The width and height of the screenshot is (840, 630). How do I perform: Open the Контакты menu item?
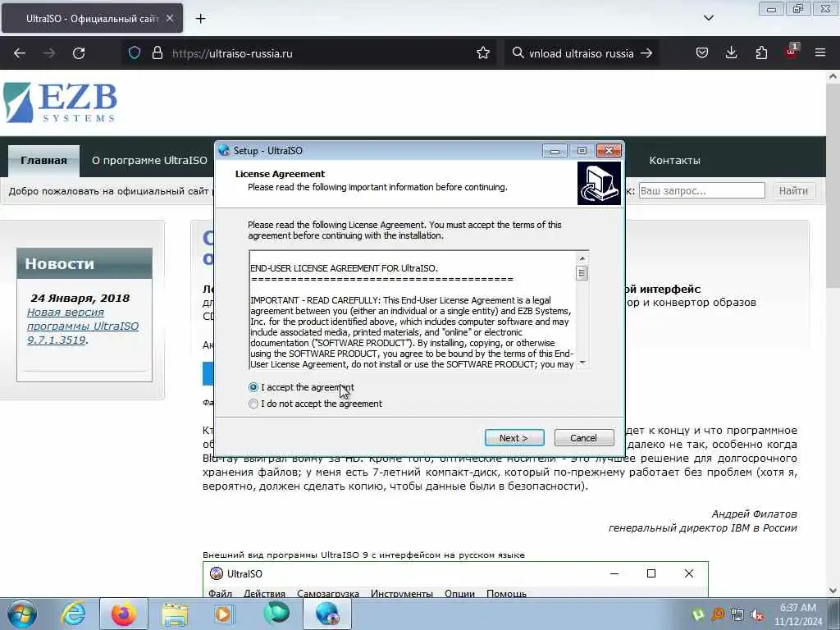[674, 160]
